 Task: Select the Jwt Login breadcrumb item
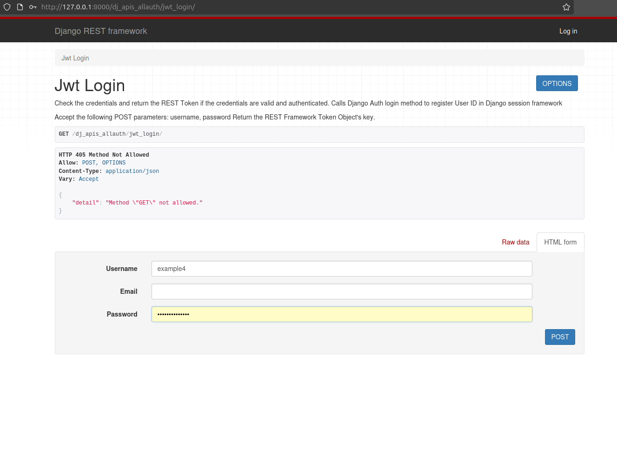click(x=75, y=58)
